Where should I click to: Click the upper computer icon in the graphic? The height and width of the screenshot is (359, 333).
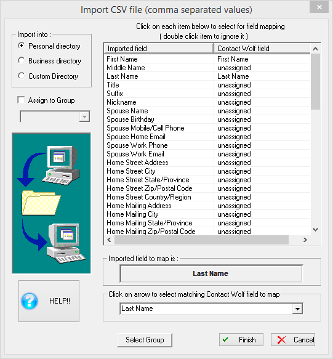61,165
